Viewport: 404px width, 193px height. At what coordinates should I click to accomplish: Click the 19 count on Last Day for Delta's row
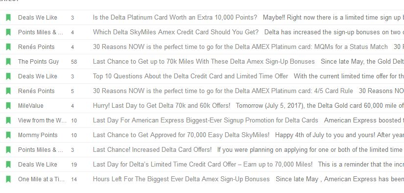coord(74,165)
